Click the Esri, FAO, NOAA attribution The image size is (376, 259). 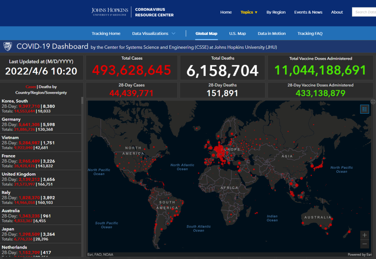[x=100, y=254]
